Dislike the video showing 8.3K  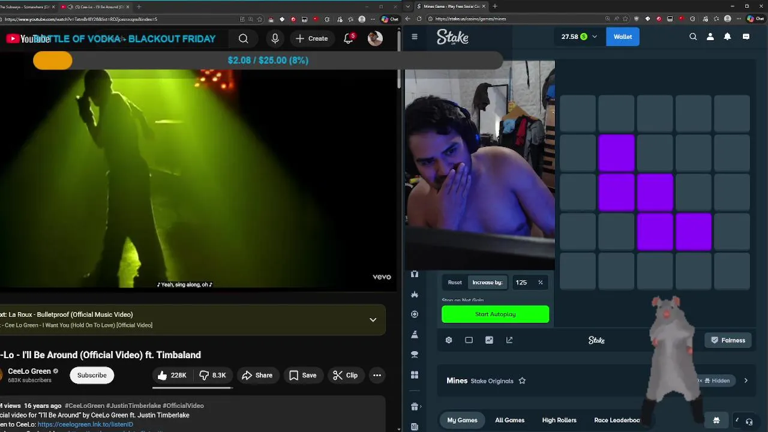coord(212,375)
